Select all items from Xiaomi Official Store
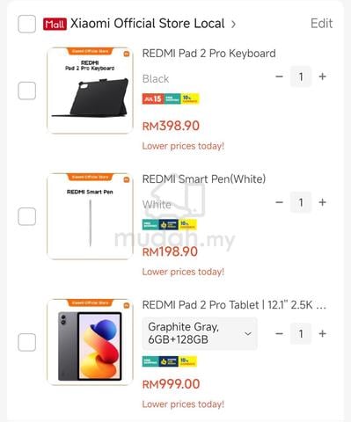351x422 pixels. click(27, 24)
